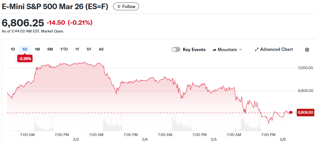This screenshot has width=316, height=143.
Task: Select the 5D time range
Action: (x=25, y=49)
